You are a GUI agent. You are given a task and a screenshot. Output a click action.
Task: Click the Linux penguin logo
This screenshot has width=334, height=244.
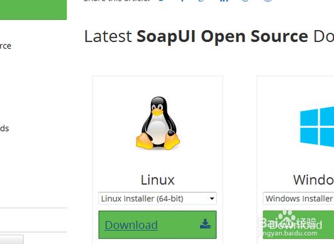pos(158,124)
